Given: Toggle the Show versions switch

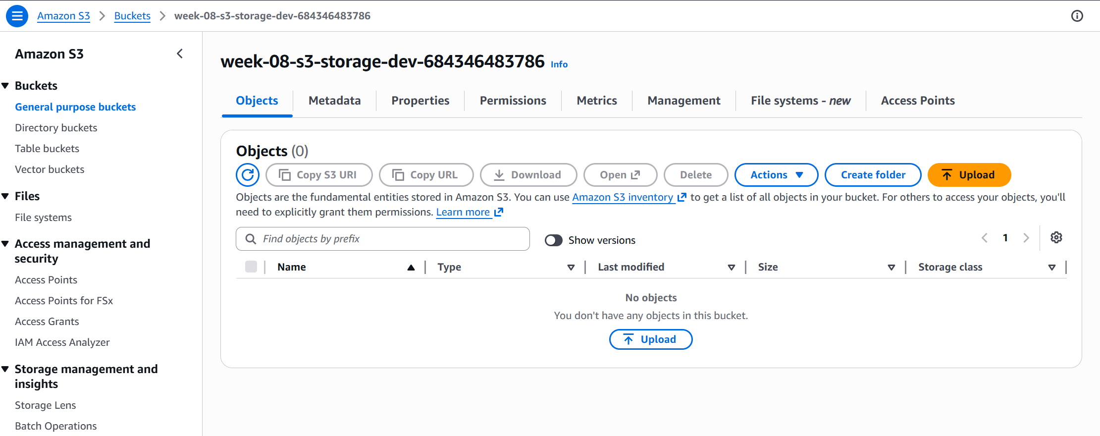Looking at the screenshot, I should point(554,240).
